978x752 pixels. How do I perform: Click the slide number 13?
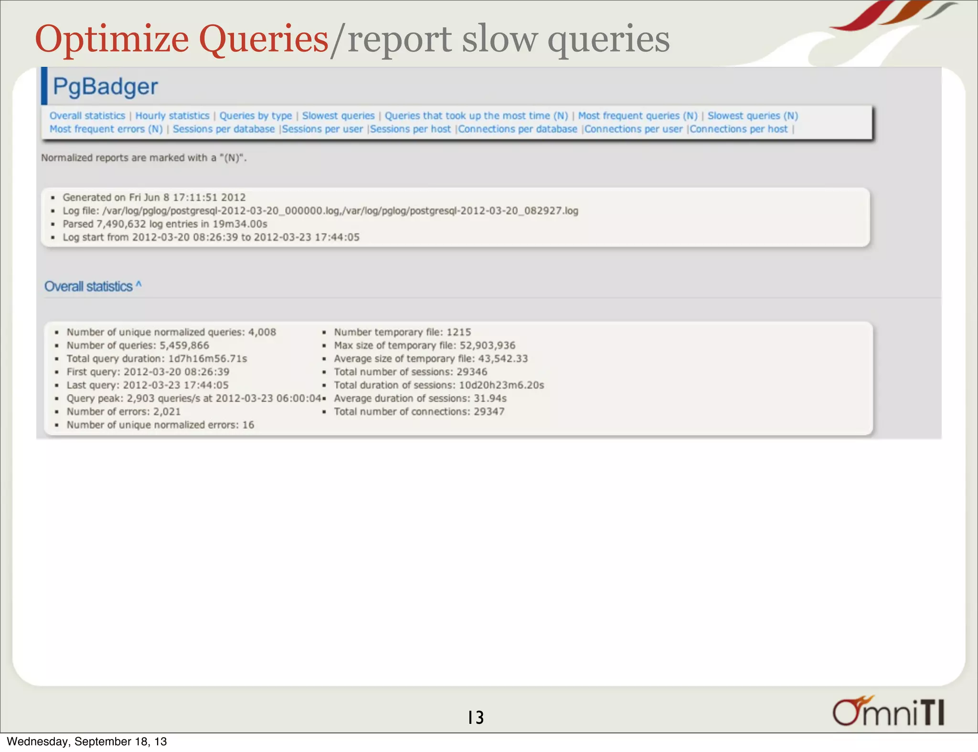pos(476,718)
